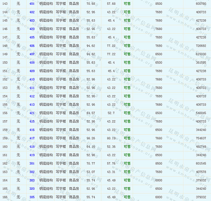Click the row number 156 cell
The width and height of the screenshot is (211, 201).
5,113
